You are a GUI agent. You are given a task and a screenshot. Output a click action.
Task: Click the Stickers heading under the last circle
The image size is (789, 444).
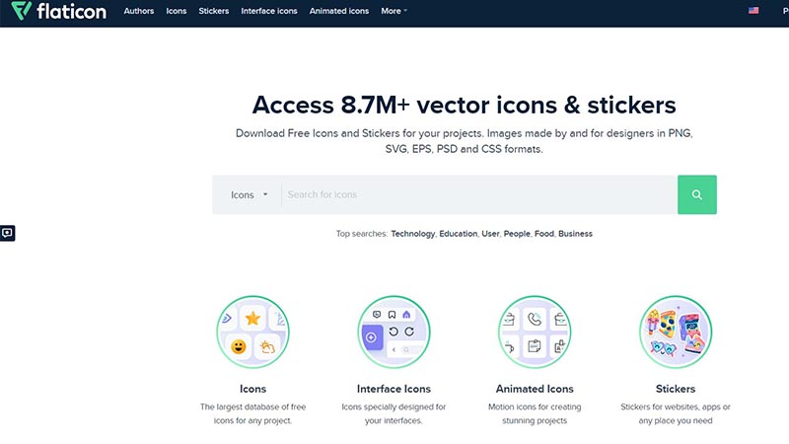click(676, 389)
